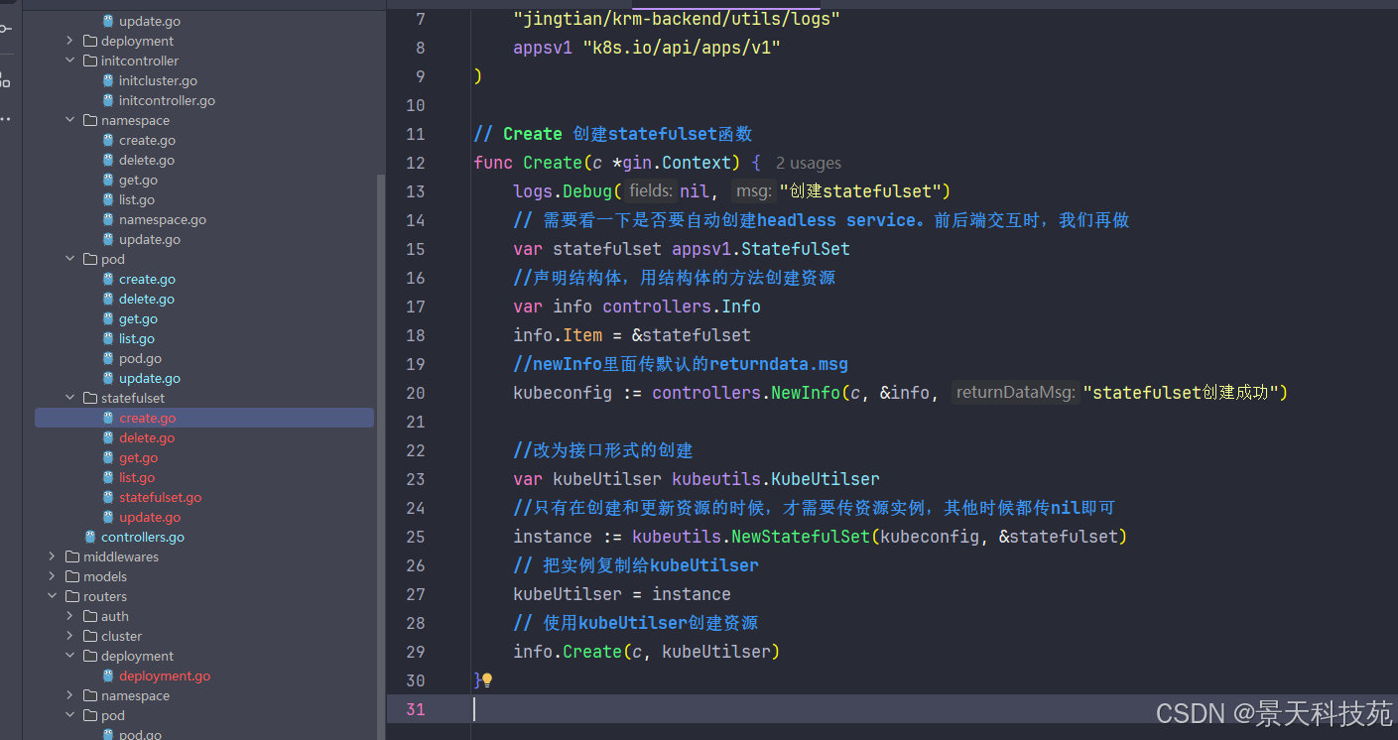The height and width of the screenshot is (740, 1398).
Task: Open the cyan get.go in the pod folder
Action: coord(138,318)
